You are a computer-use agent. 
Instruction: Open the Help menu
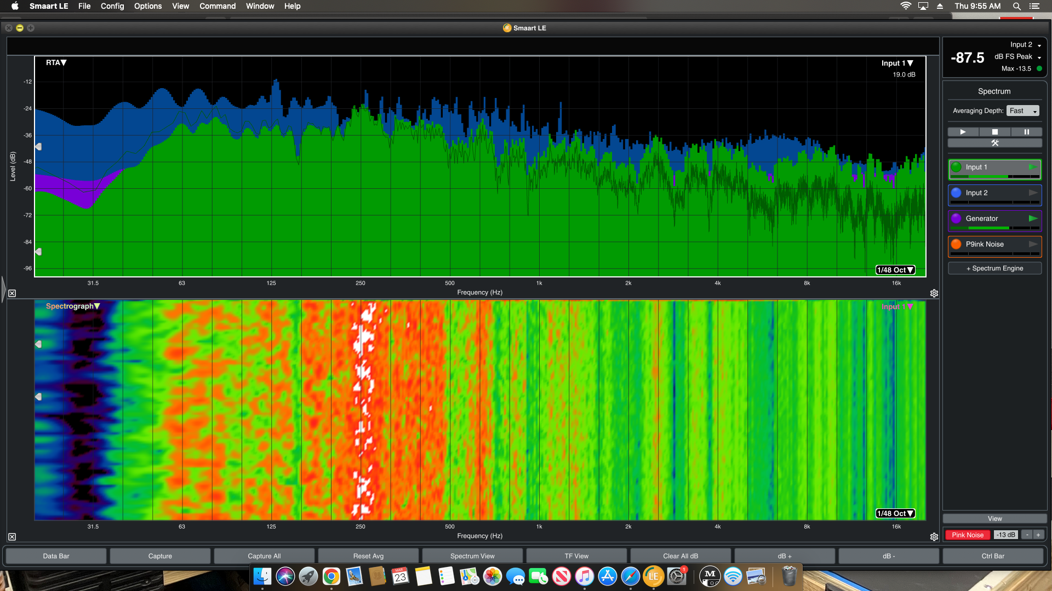(x=292, y=6)
